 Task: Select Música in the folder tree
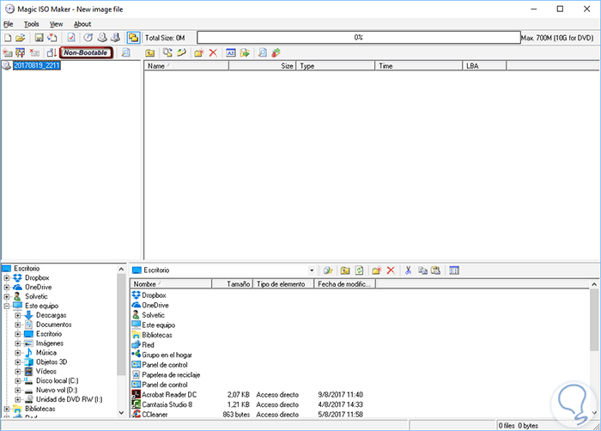(x=46, y=353)
